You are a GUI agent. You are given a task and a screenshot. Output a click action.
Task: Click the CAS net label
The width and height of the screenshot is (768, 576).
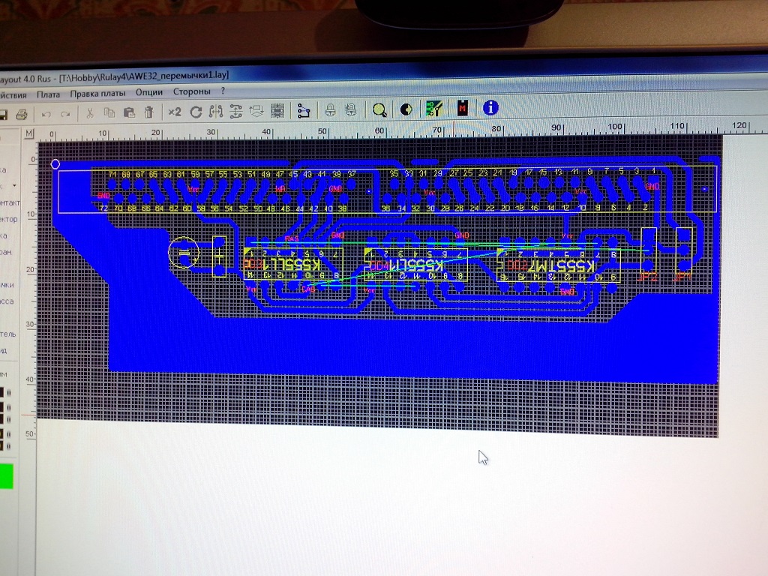[308, 289]
